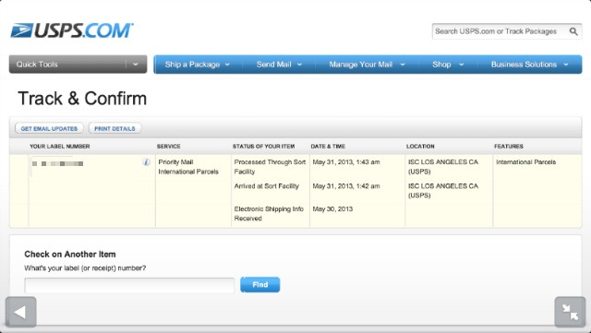
Task: Click the 'Location' column header
Action: 420,146
